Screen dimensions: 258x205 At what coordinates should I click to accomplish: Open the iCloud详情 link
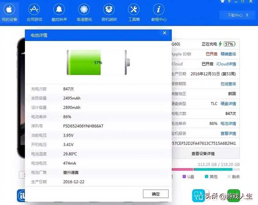(226, 64)
